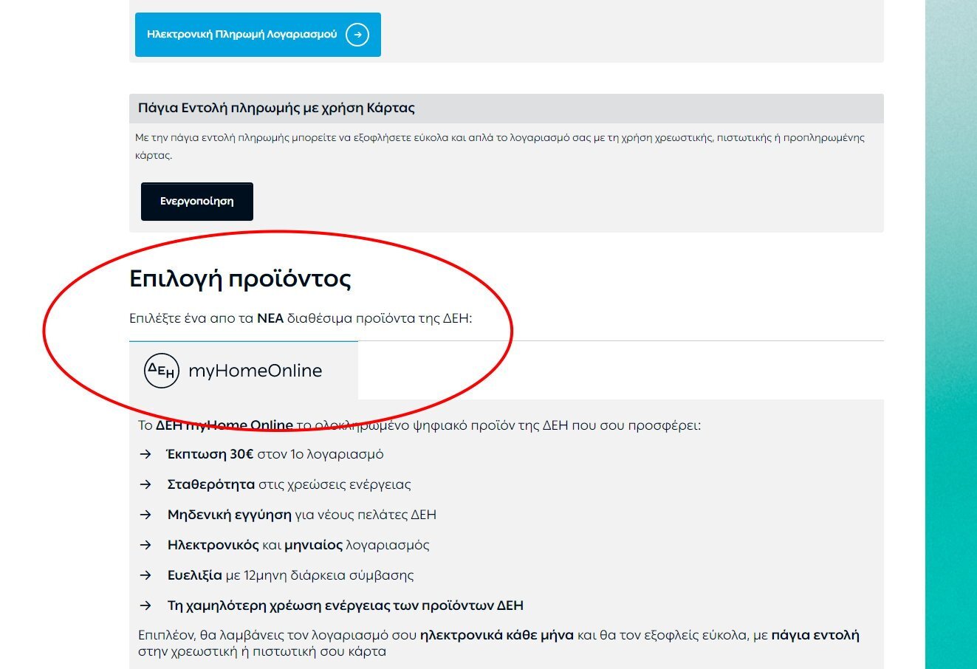
Task: Click the Επιπλέον, θα λαμβάνεις paragraph
Action: tap(498, 643)
